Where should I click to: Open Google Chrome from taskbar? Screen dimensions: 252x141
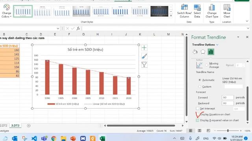click(x=54, y=138)
